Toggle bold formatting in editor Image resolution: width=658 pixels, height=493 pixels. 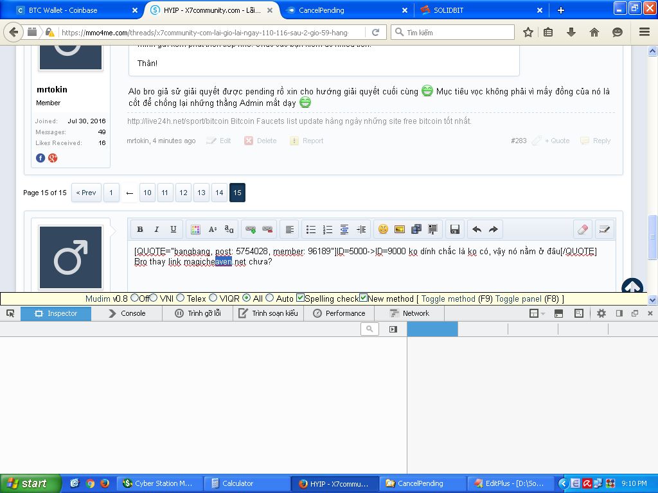pyautogui.click(x=140, y=229)
